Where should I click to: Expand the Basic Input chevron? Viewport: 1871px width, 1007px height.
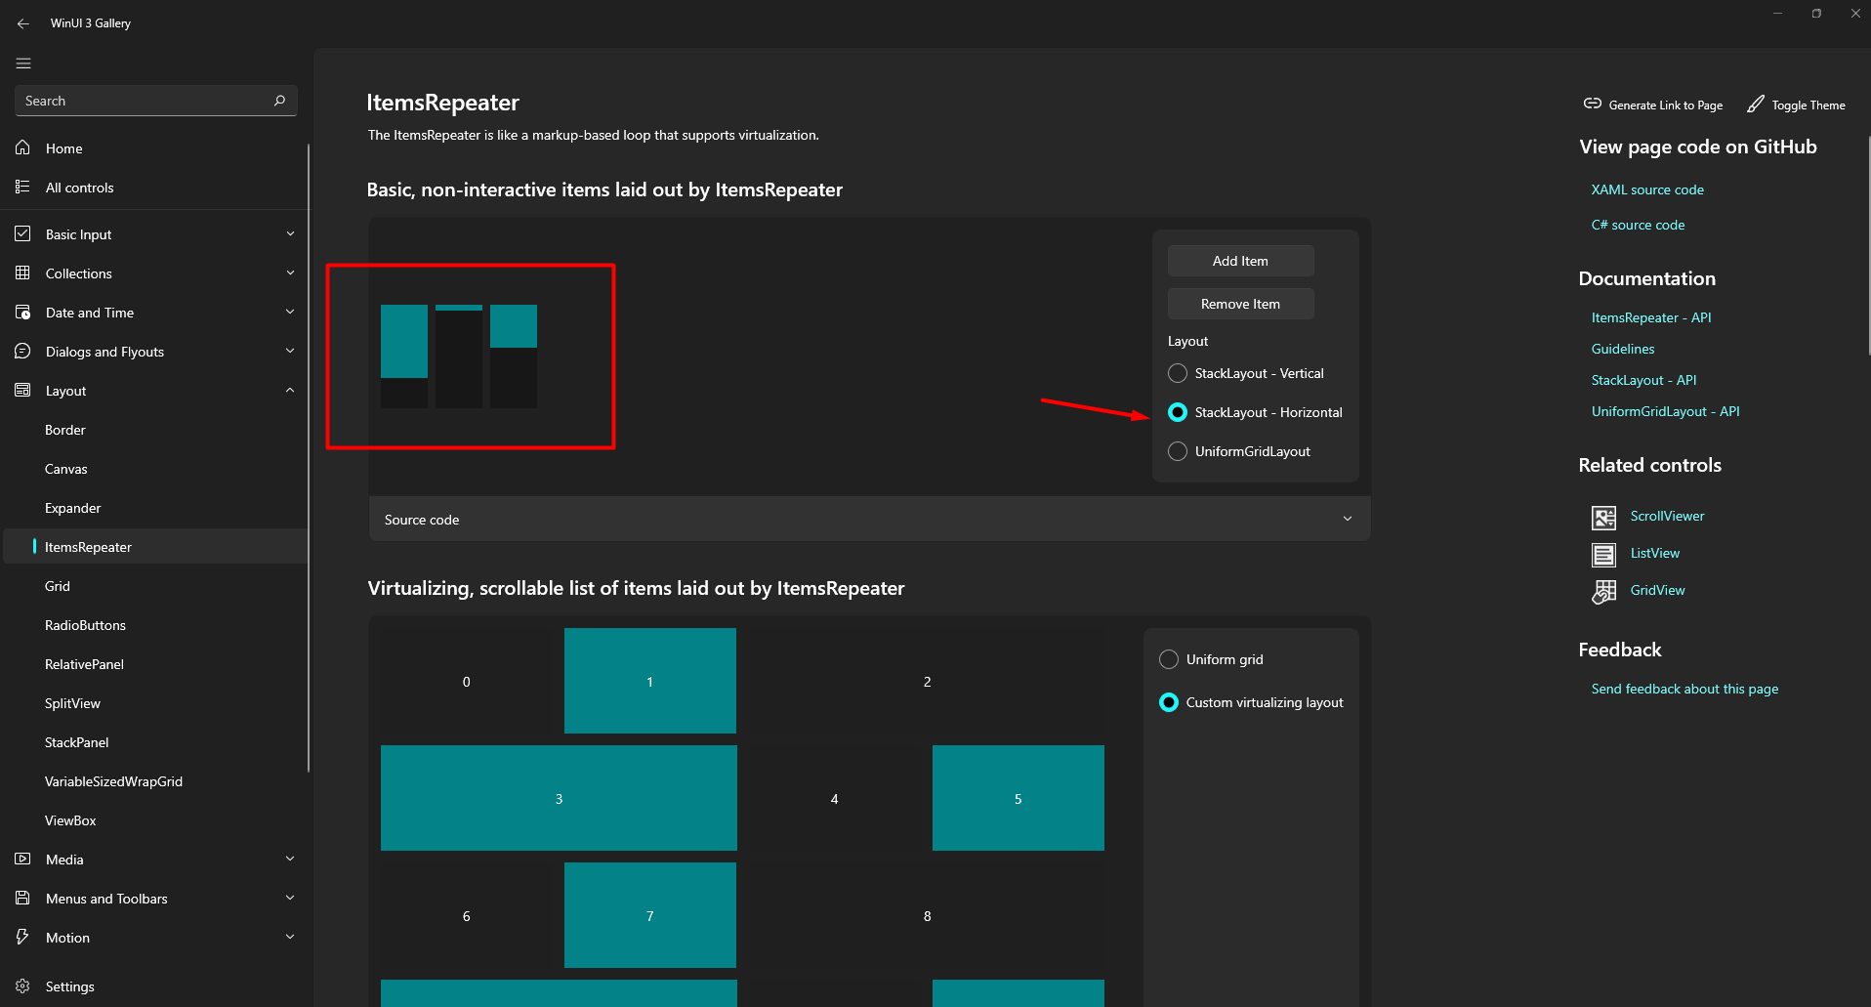(x=290, y=233)
